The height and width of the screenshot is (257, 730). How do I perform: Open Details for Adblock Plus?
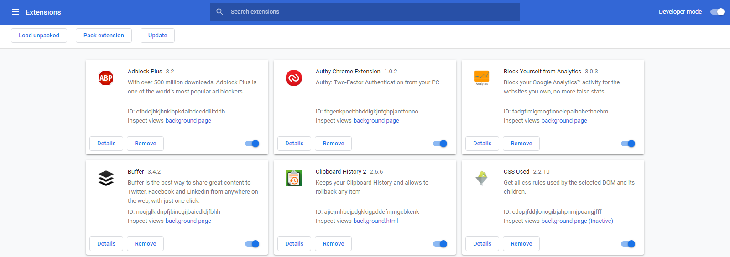point(106,144)
